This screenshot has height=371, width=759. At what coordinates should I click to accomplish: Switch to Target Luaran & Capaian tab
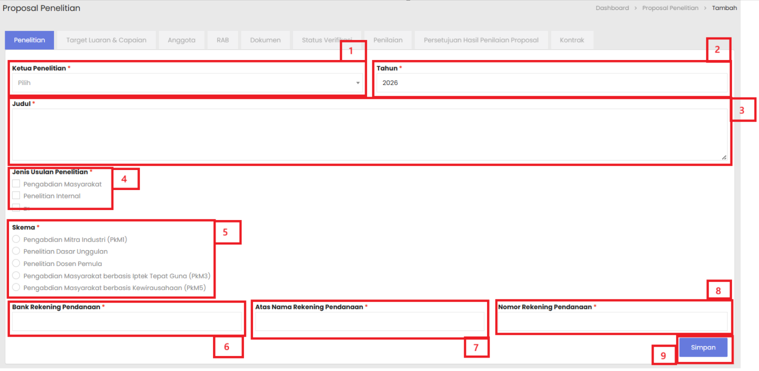[106, 40]
